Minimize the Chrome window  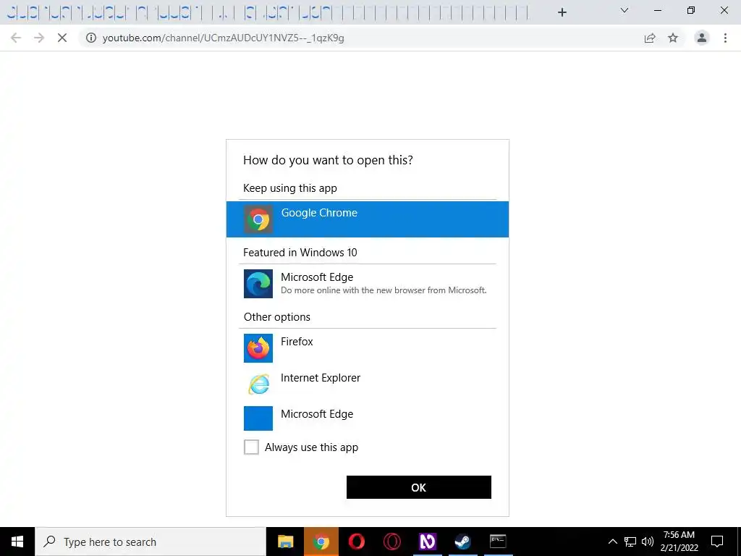(657, 10)
